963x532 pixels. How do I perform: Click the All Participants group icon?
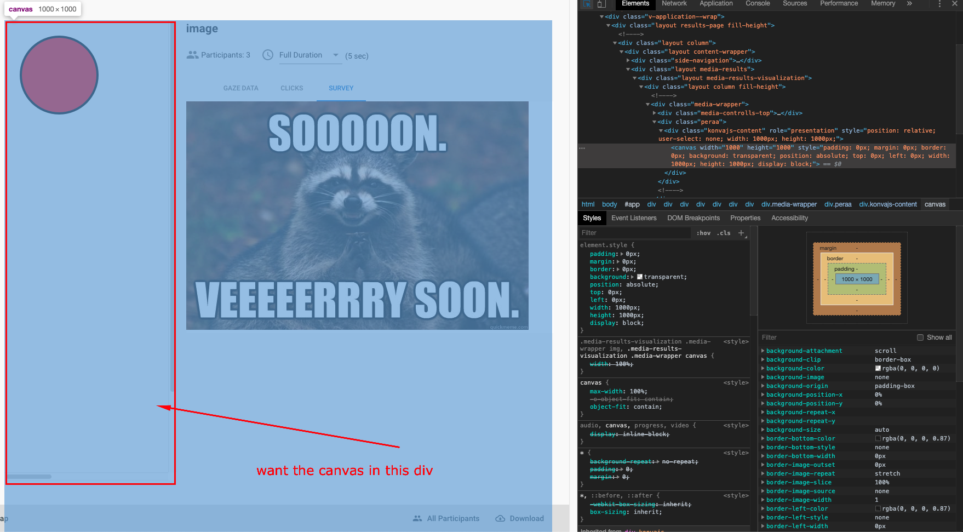pyautogui.click(x=417, y=518)
